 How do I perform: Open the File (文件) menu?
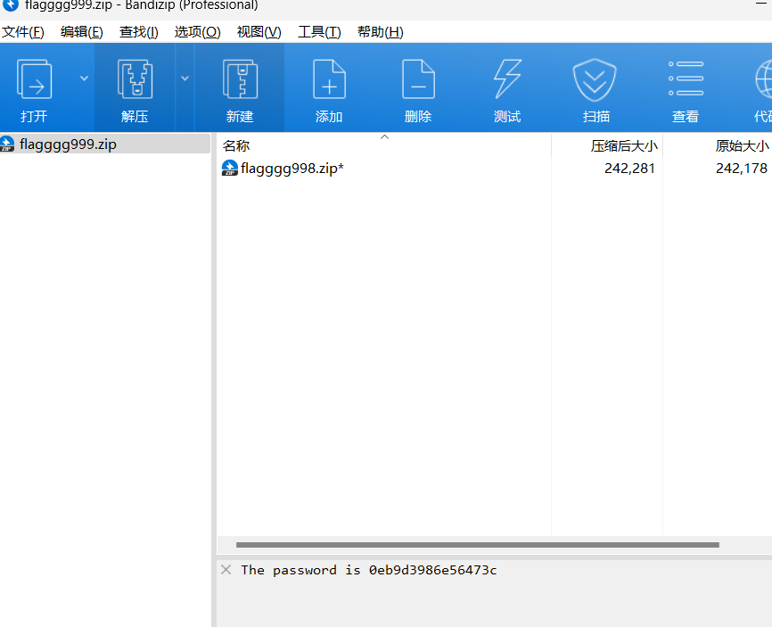click(23, 32)
